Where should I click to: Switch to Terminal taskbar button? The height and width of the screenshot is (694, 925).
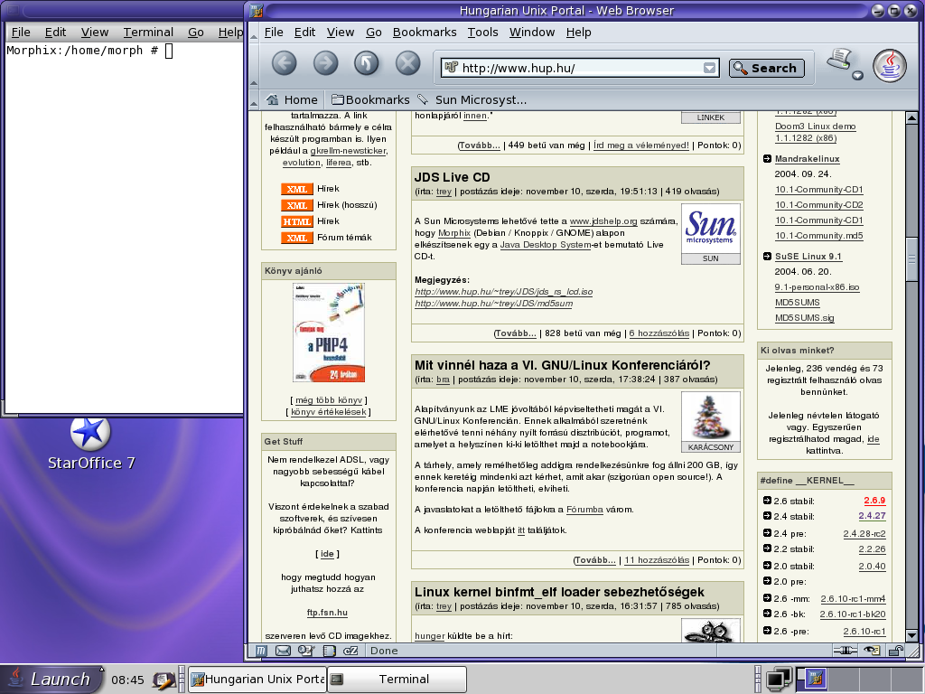(397, 680)
